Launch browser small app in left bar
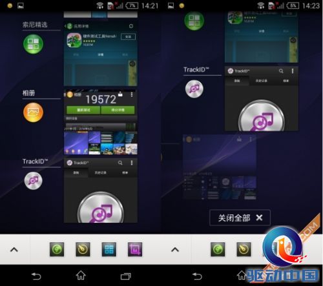This screenshot has height=286, width=323. click(57, 249)
